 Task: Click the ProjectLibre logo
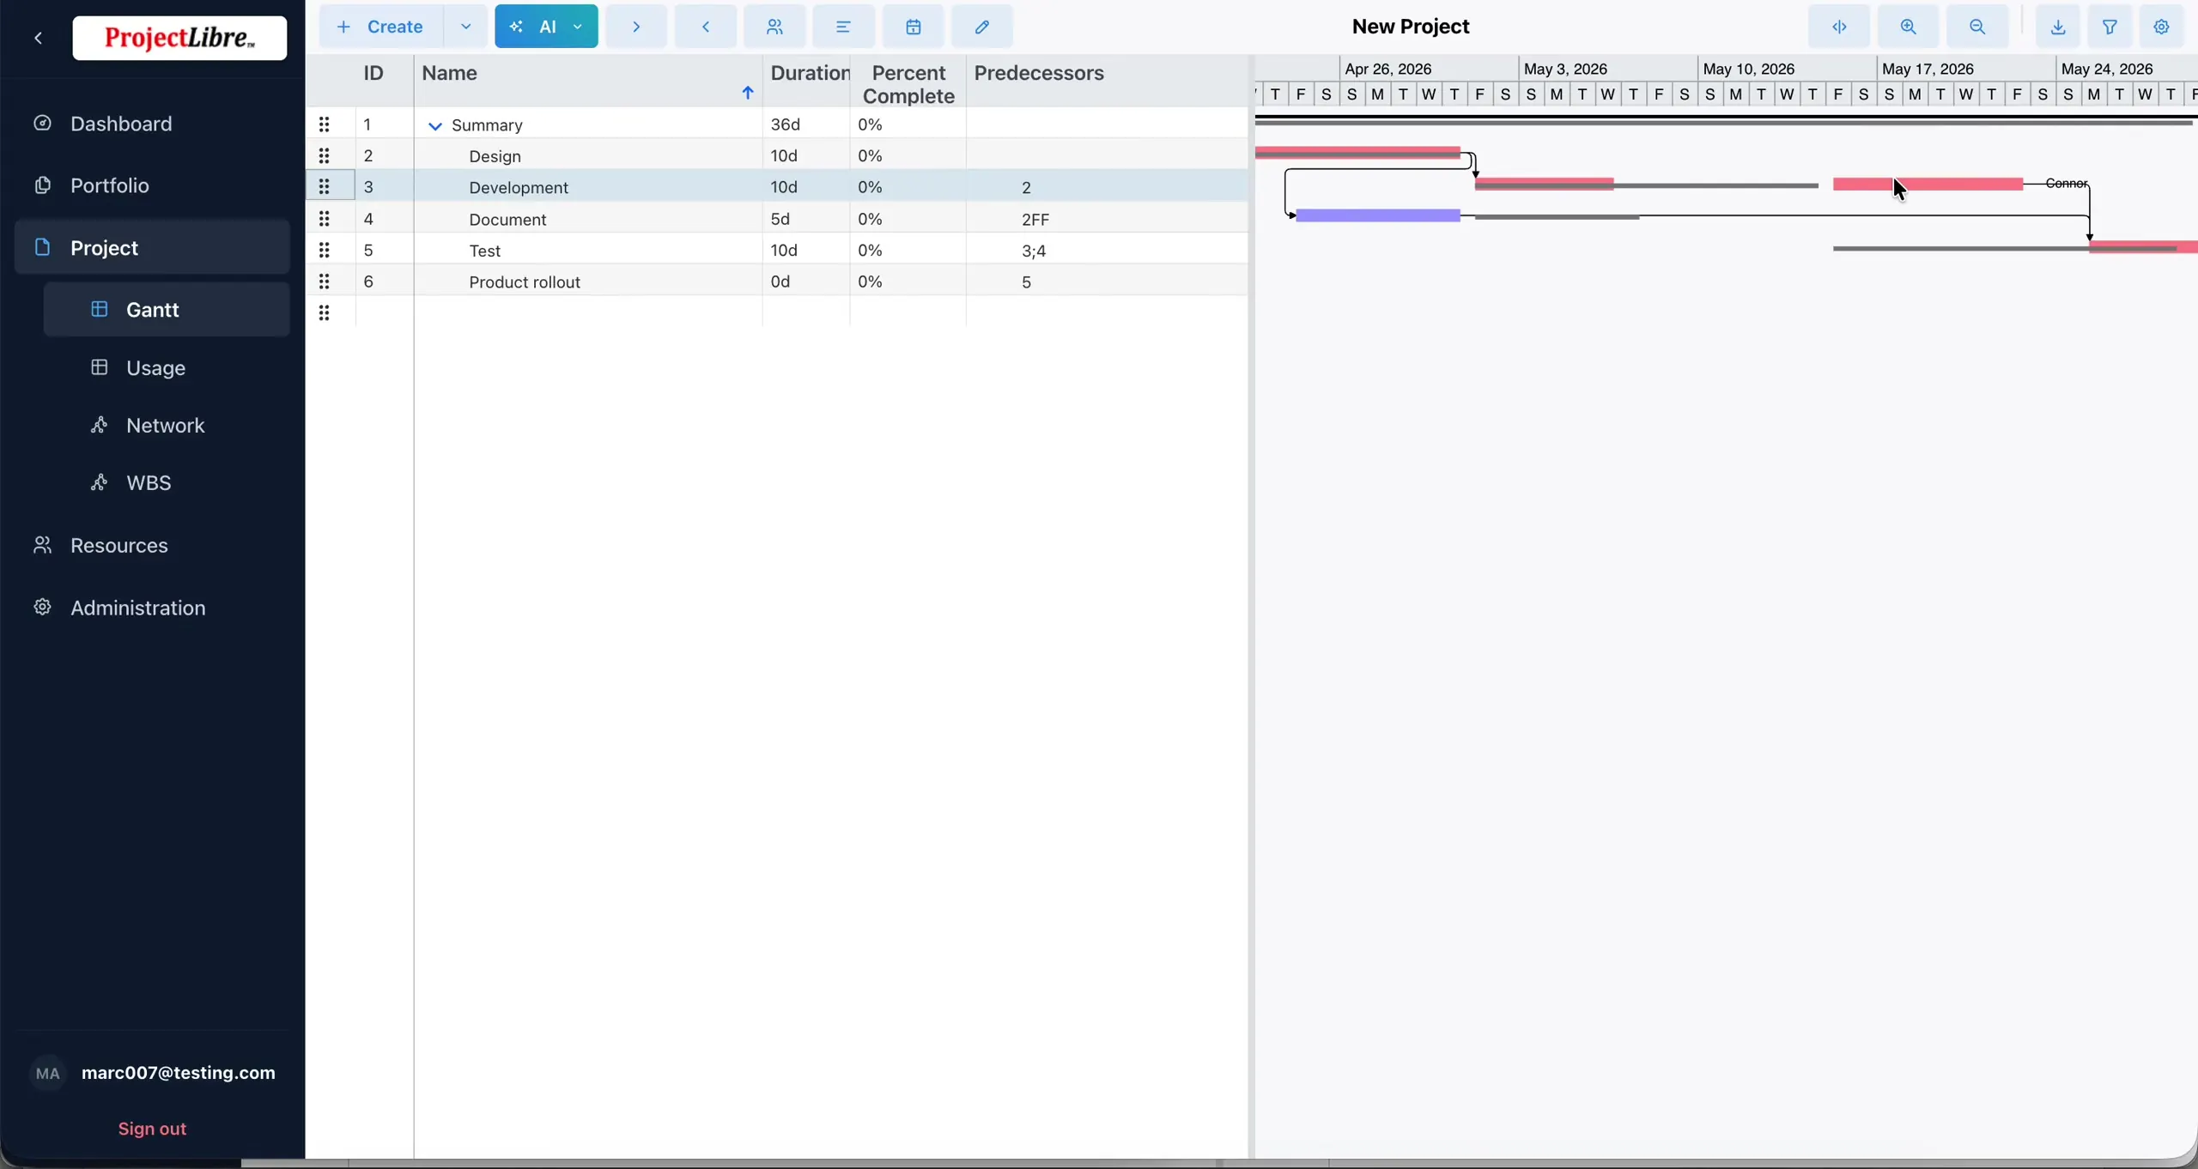pos(179,38)
